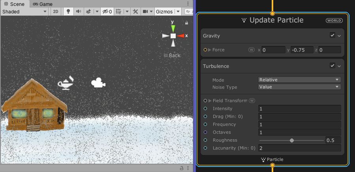Switch to the Game tab
This screenshot has height=172, width=355.
click(x=43, y=4)
